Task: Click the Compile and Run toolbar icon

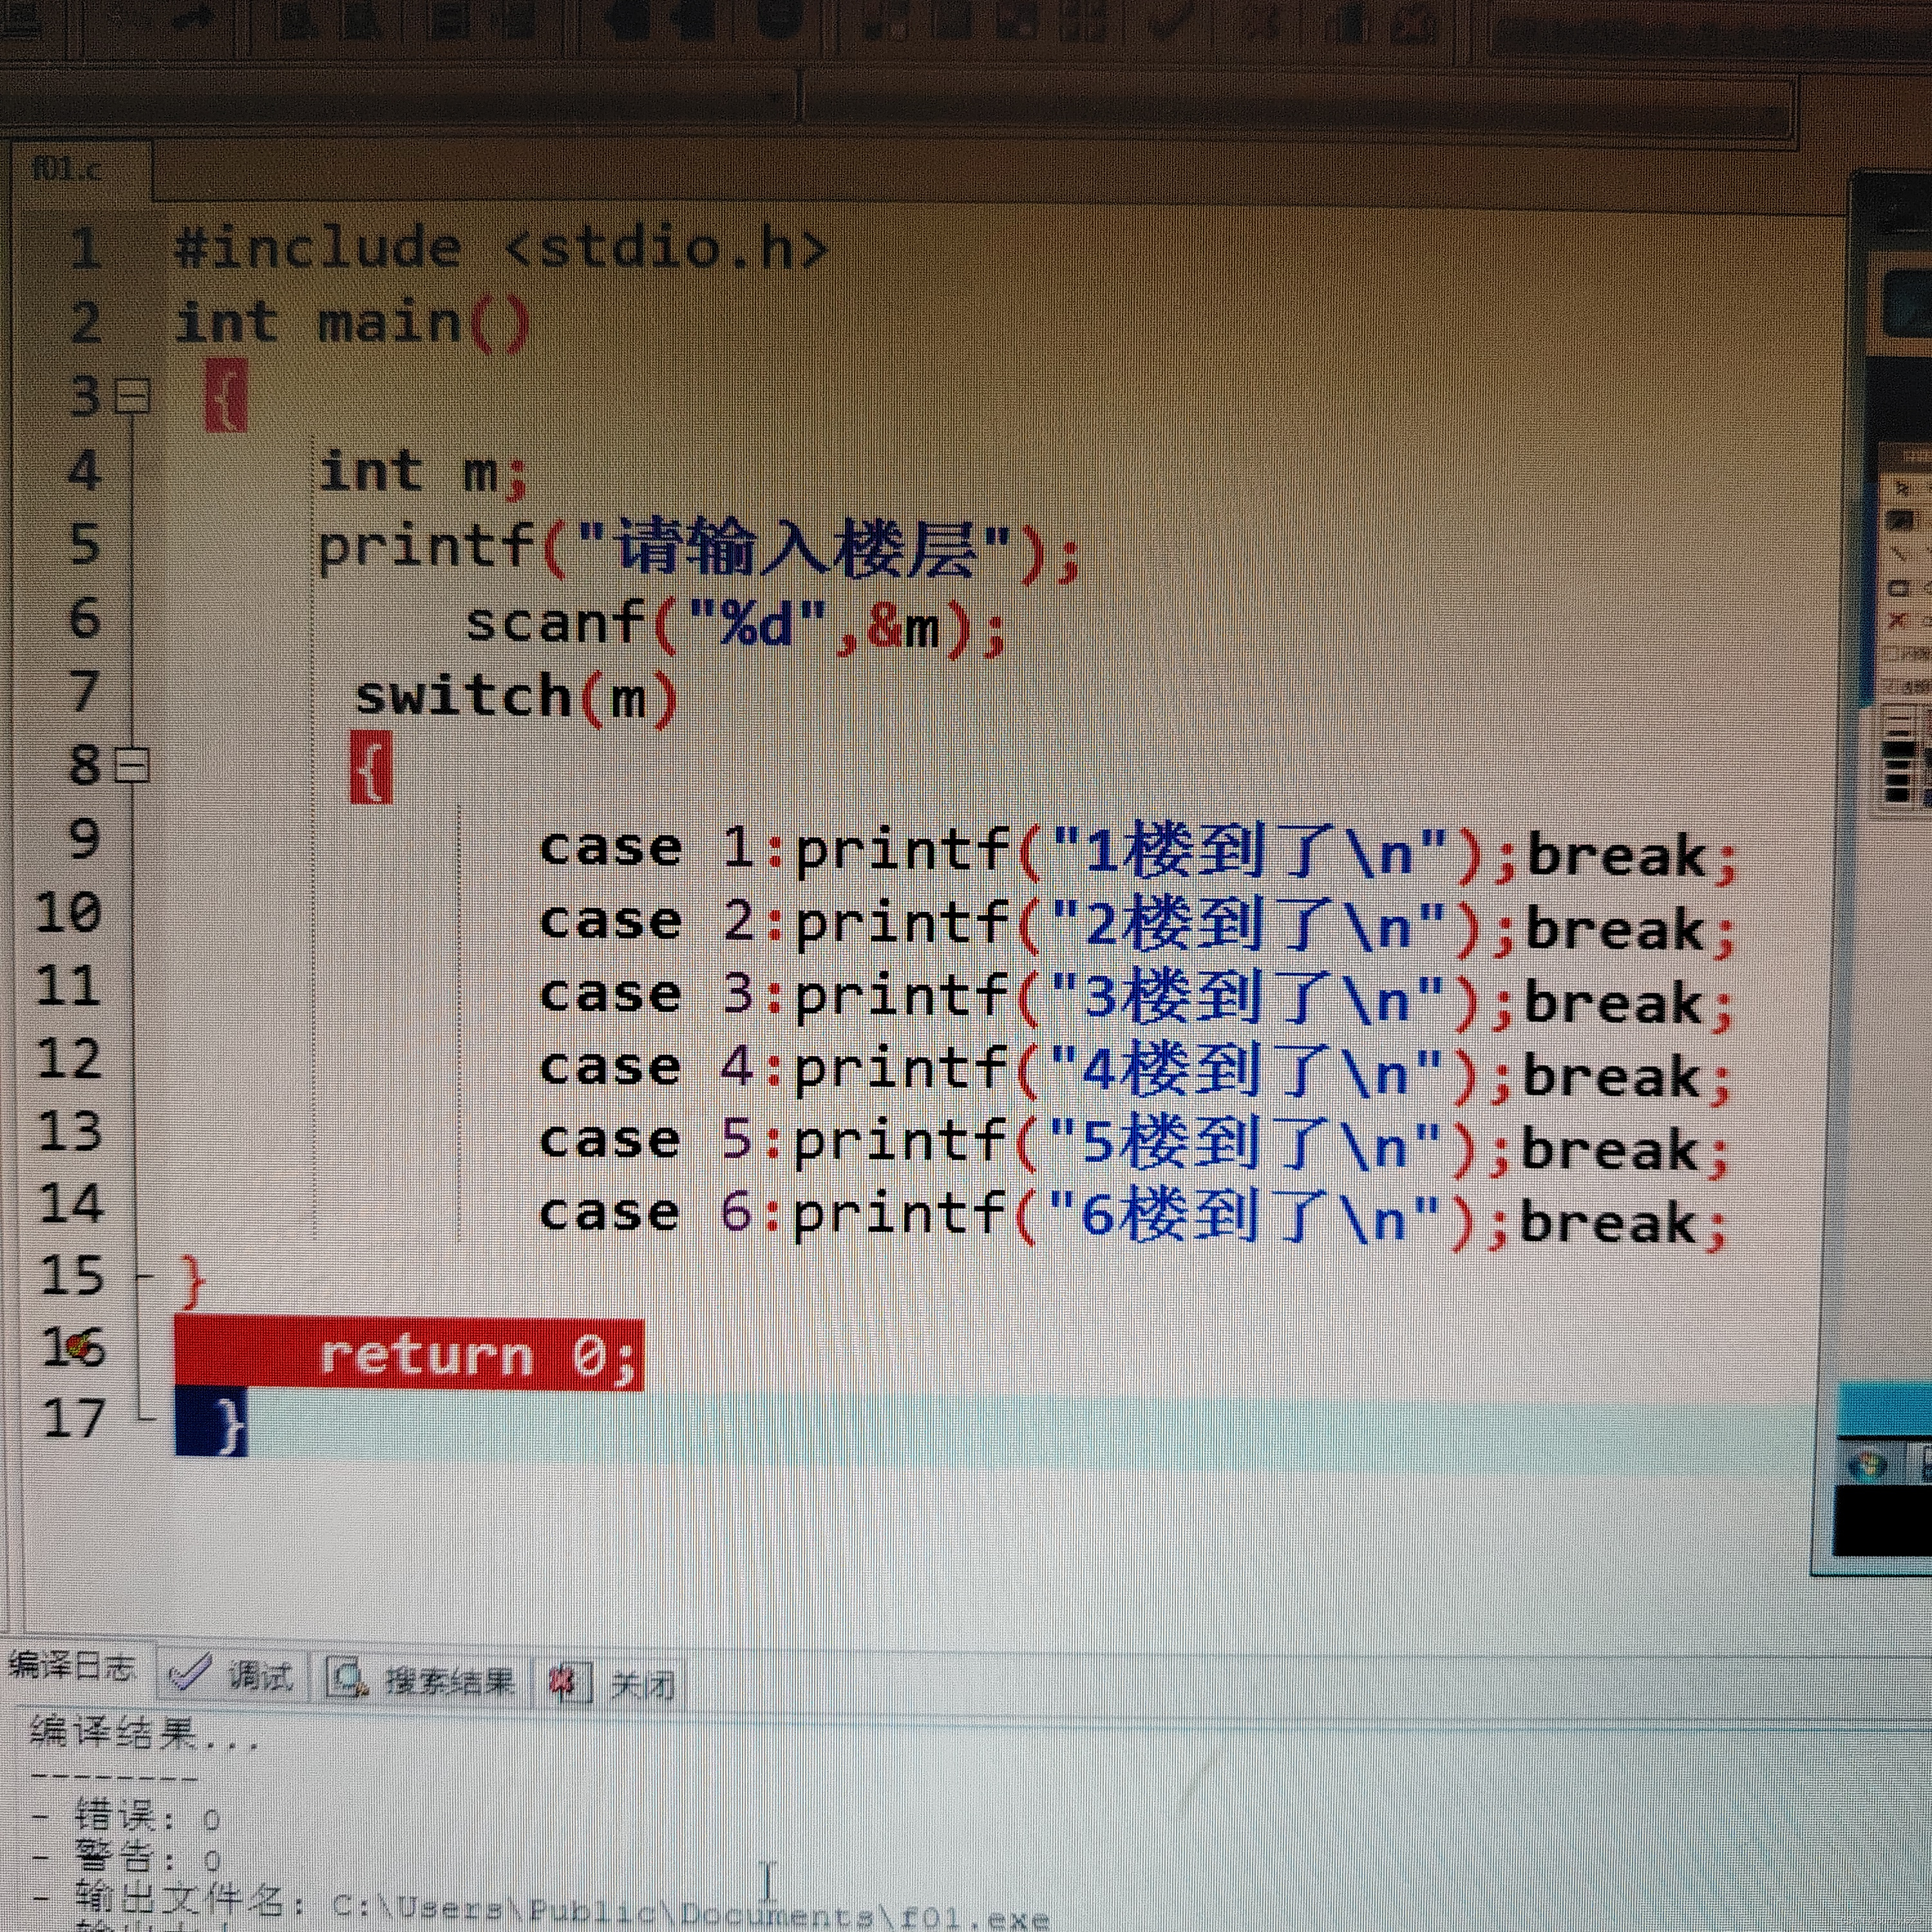Action: pos(1017,22)
